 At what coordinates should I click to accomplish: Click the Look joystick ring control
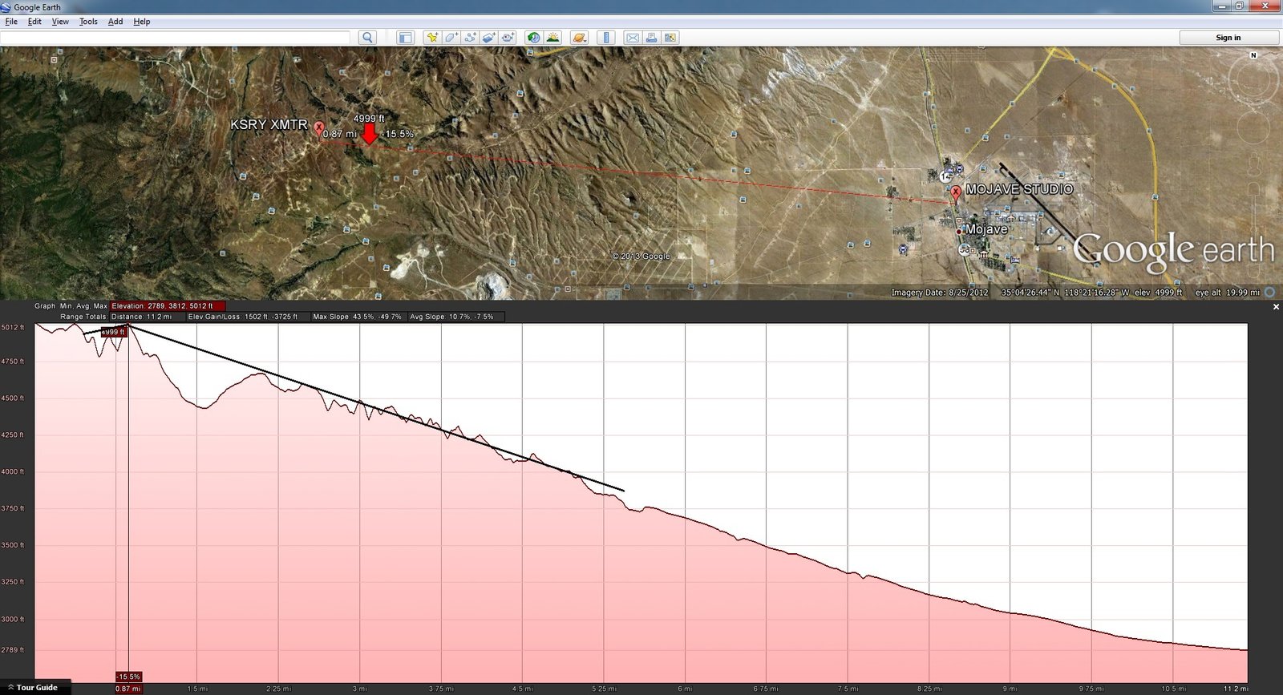(x=1253, y=79)
